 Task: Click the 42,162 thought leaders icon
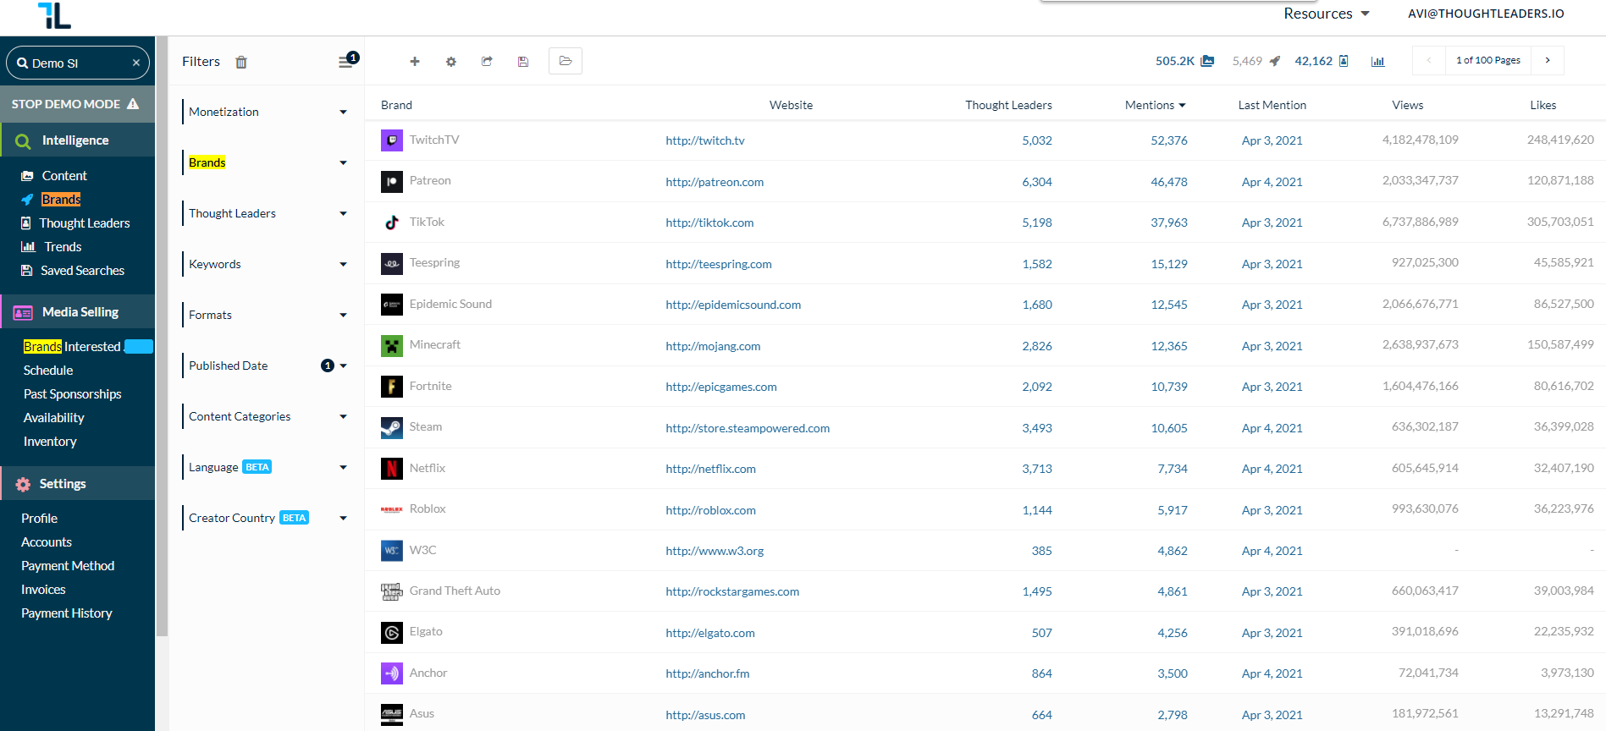[x=1344, y=61]
